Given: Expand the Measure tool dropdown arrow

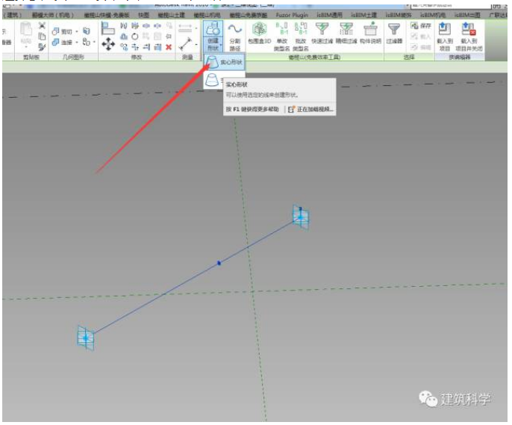Looking at the screenshot, I should pos(196,44).
